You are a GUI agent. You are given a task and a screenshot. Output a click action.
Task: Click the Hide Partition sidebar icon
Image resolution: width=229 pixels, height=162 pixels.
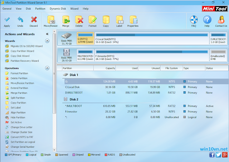coord(7,117)
